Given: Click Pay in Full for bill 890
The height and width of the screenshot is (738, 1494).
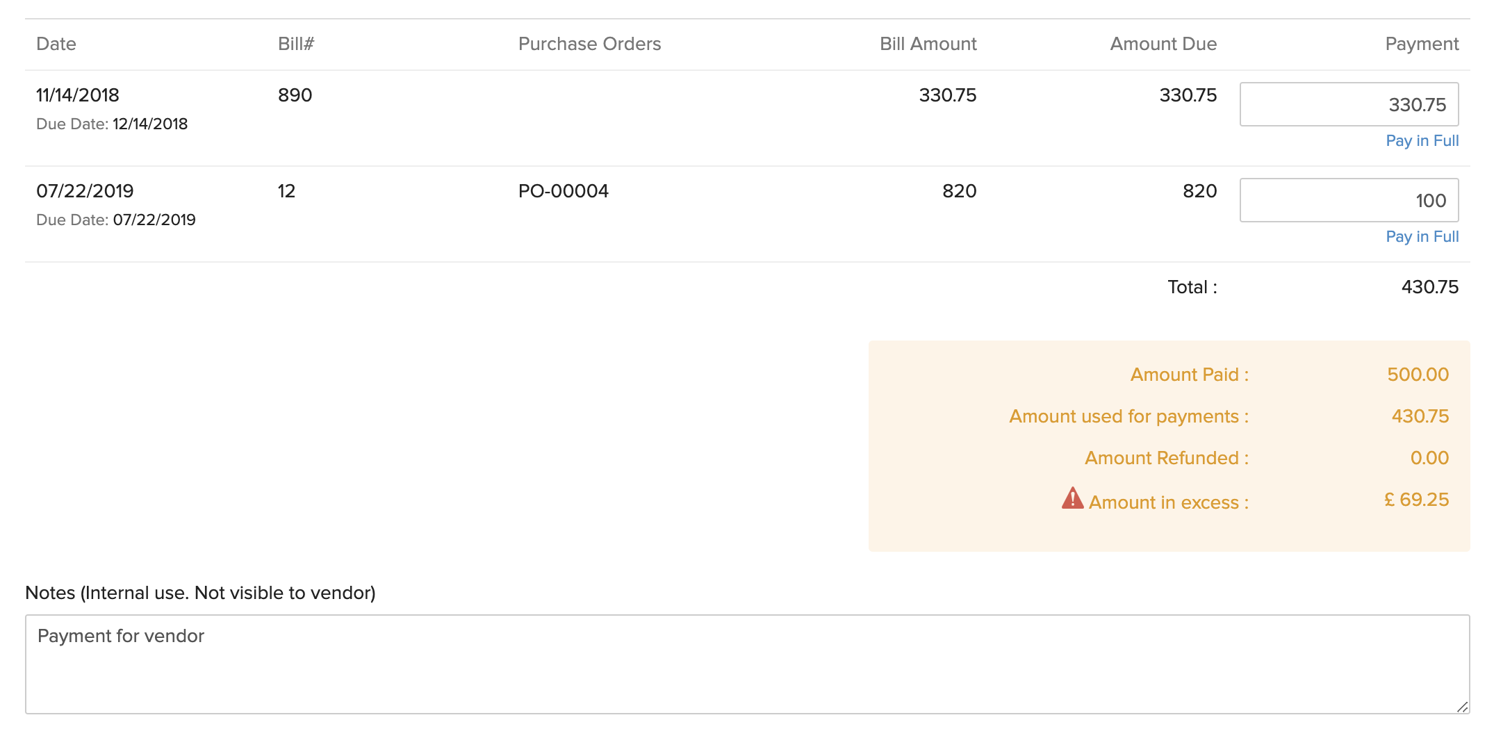Looking at the screenshot, I should click(1422, 141).
